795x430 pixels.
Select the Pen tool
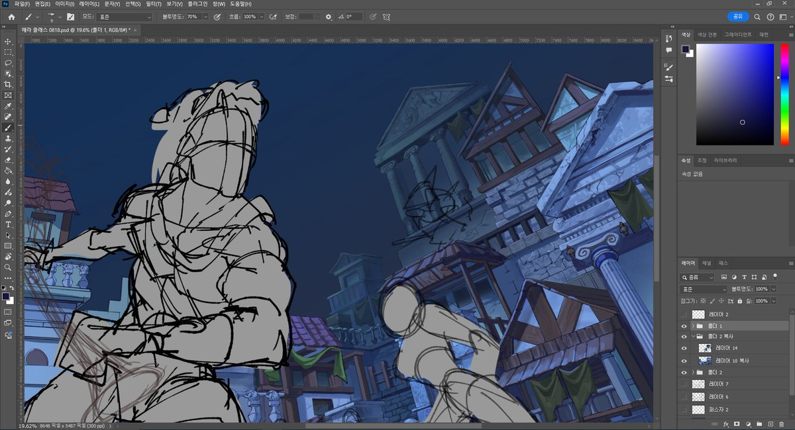point(9,214)
